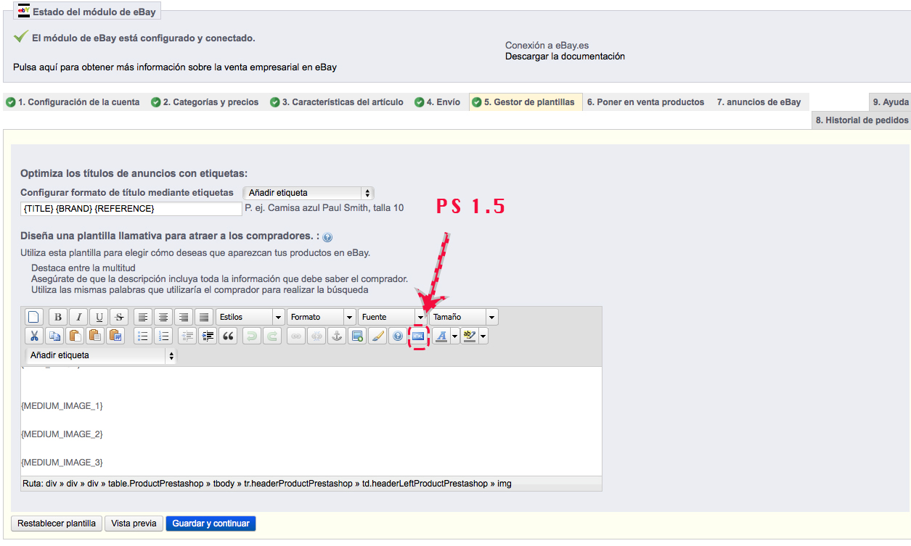This screenshot has width=911, height=546.
Task: Click Vista previa button
Action: [134, 524]
